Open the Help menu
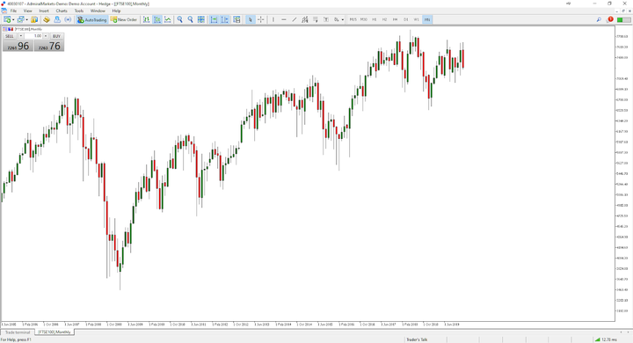Image resolution: width=633 pixels, height=343 pixels. point(116,11)
